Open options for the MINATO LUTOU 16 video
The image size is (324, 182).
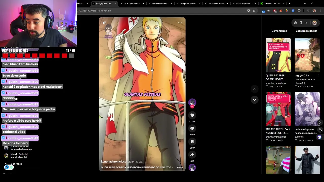point(290,129)
